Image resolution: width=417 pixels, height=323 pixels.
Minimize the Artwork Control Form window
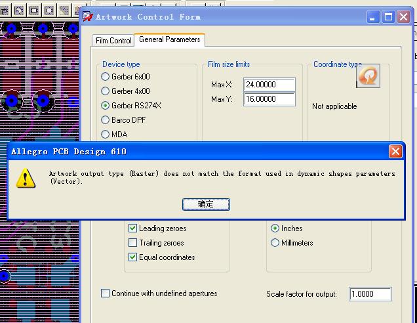(x=373, y=17)
